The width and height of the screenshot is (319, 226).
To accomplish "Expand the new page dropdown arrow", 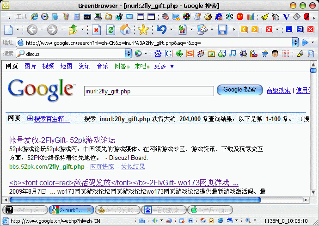I will click(18, 30).
